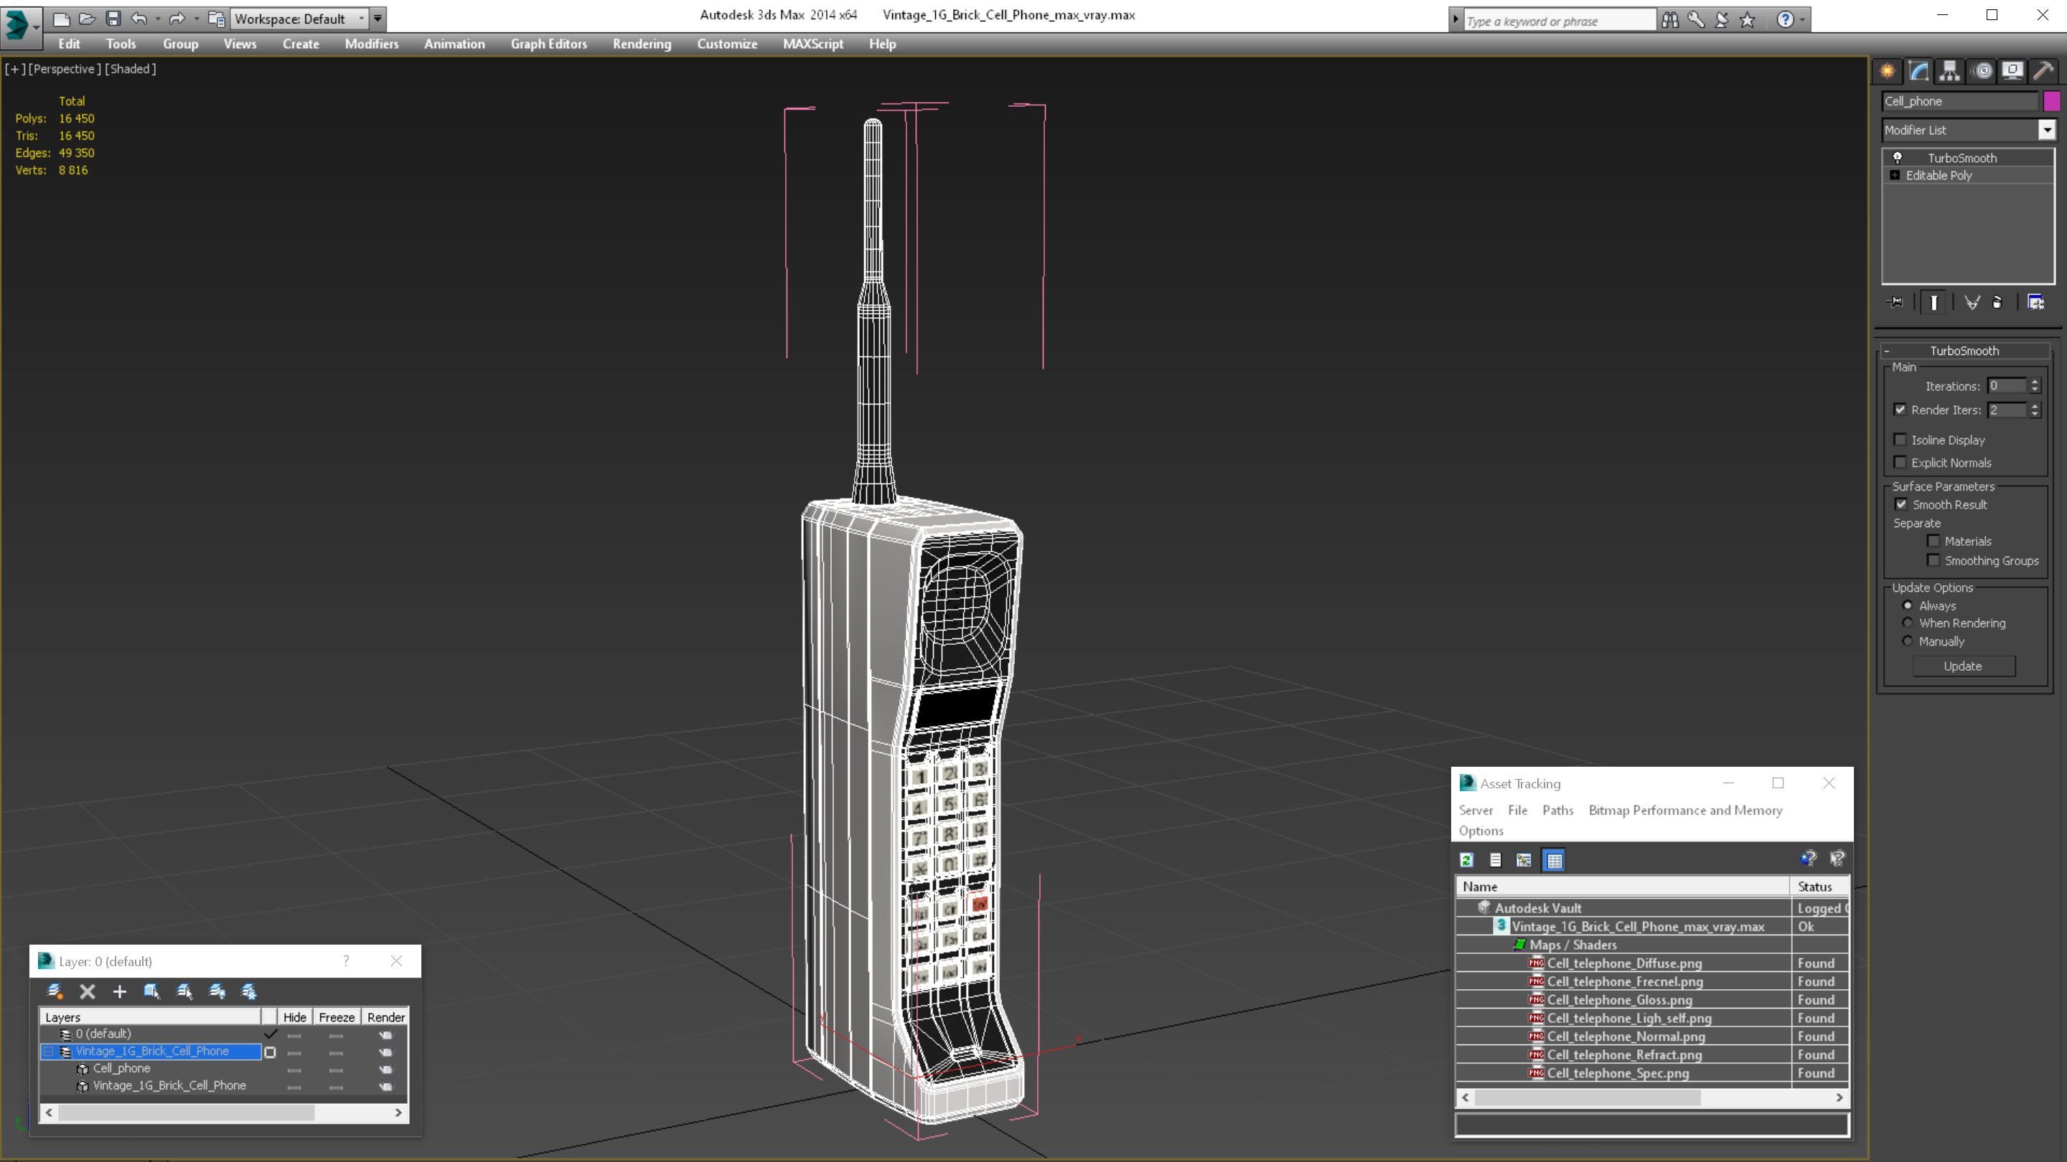Image resolution: width=2067 pixels, height=1162 pixels.
Task: Toggle Smooth Result checkbox
Action: [x=1901, y=504]
